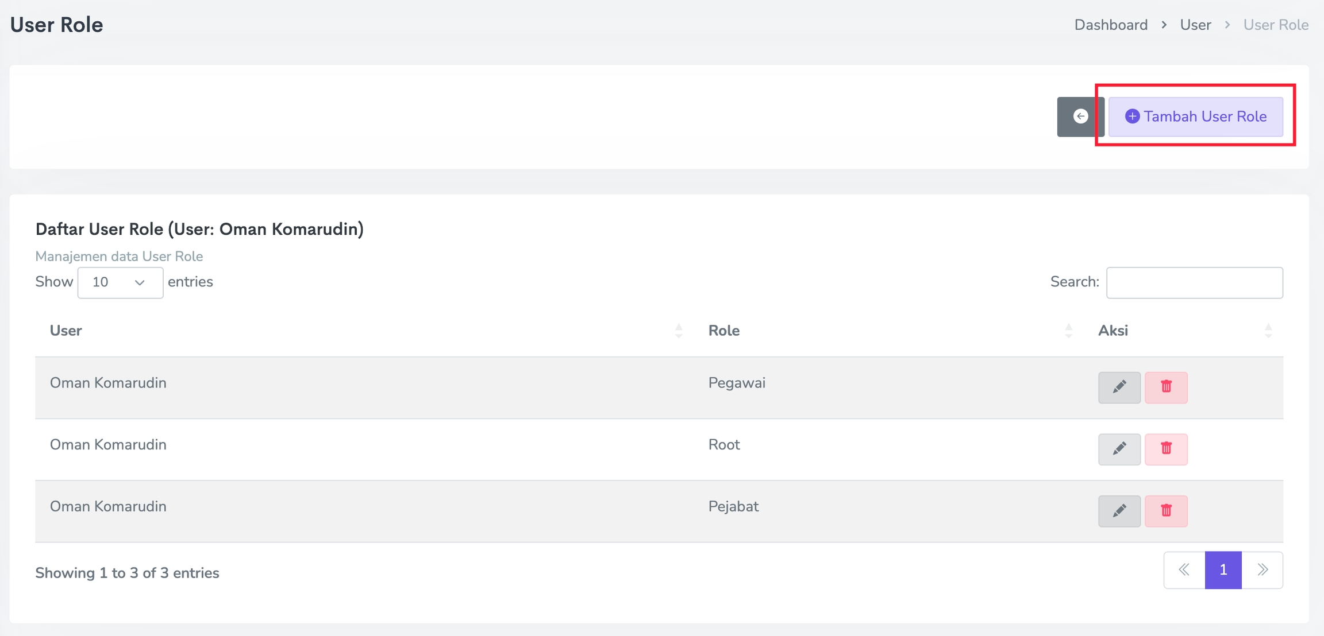The width and height of the screenshot is (1324, 636).
Task: Delete the Pegawai role entry
Action: click(1166, 387)
